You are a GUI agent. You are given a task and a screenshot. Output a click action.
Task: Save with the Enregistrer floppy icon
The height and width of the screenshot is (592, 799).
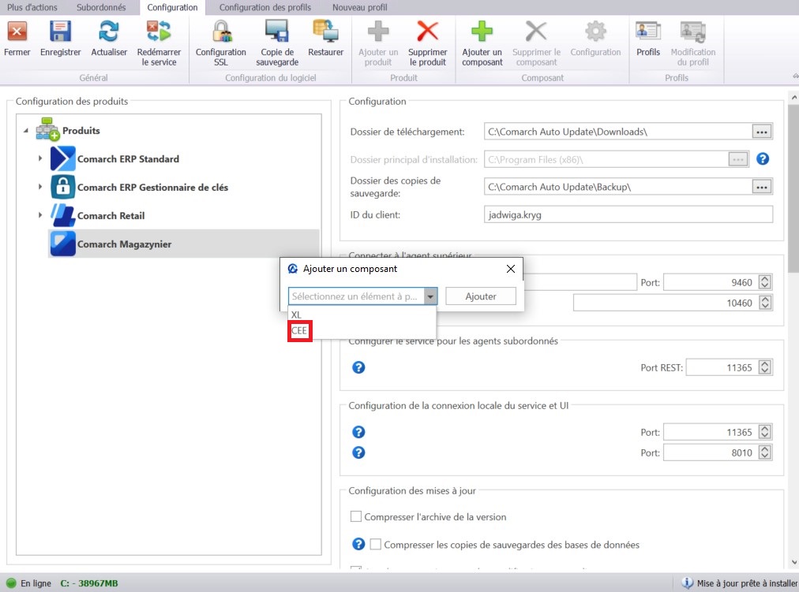(60, 32)
